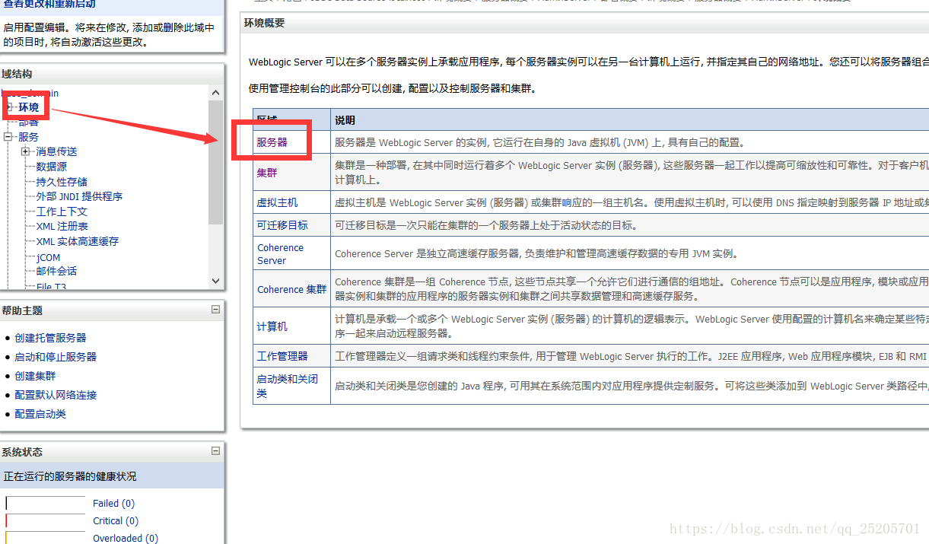Click the Critical (0) status link

click(116, 520)
